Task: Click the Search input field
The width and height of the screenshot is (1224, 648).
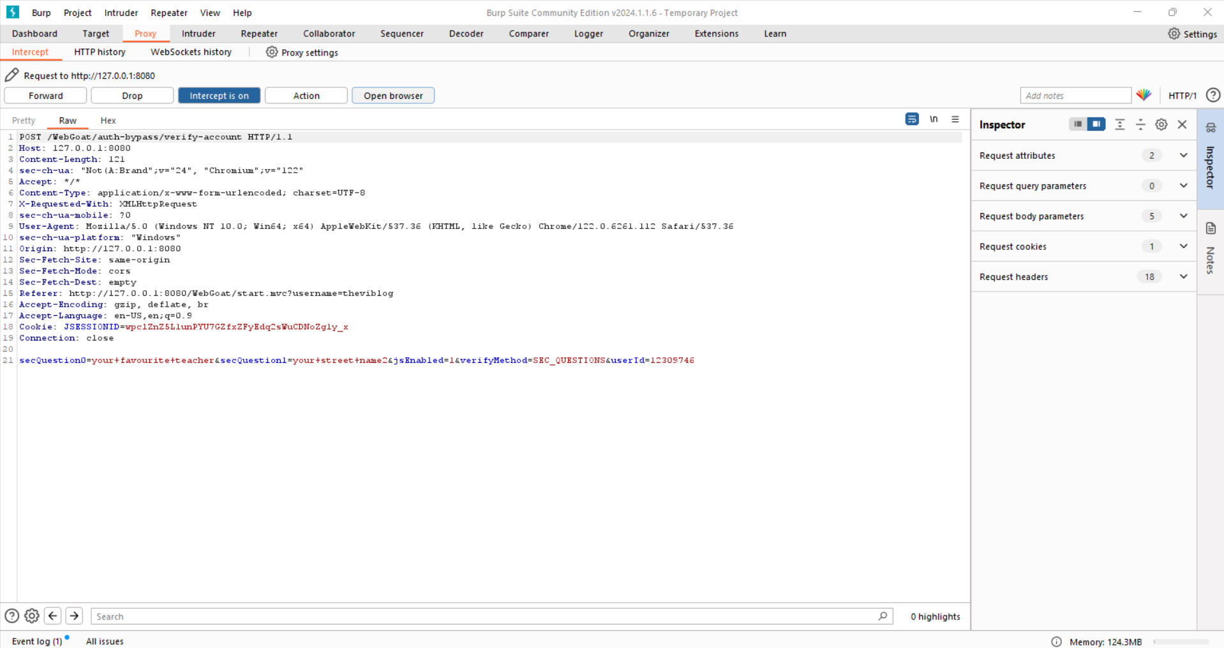Action: pyautogui.click(x=491, y=616)
